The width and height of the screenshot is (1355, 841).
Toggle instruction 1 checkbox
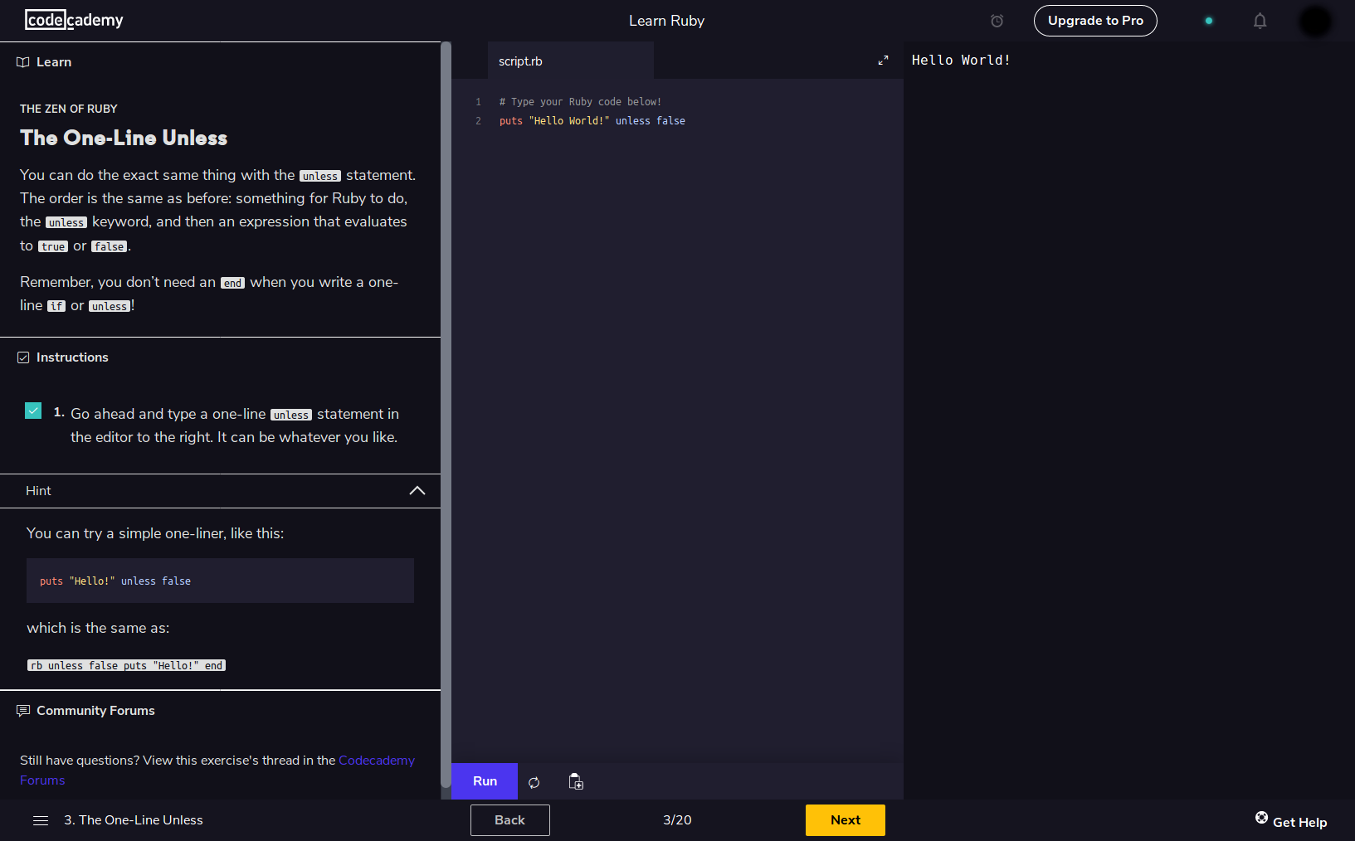[33, 411]
